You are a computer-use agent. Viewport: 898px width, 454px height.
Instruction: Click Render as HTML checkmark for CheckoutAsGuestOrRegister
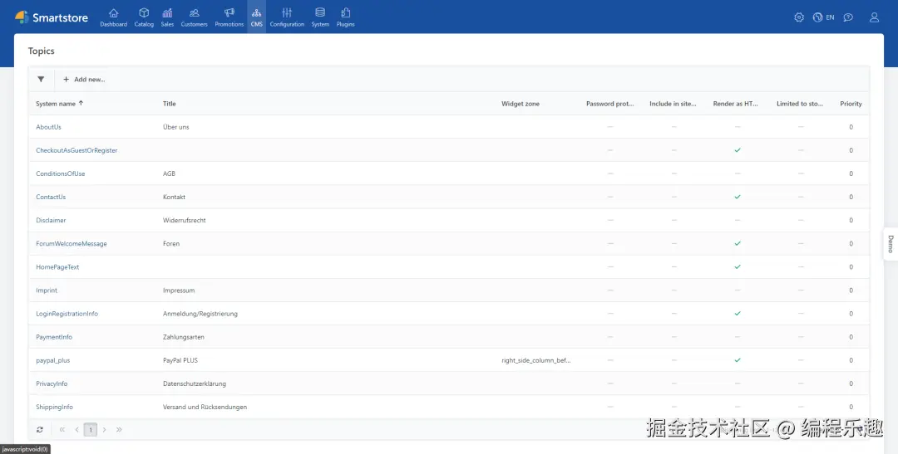click(x=738, y=150)
